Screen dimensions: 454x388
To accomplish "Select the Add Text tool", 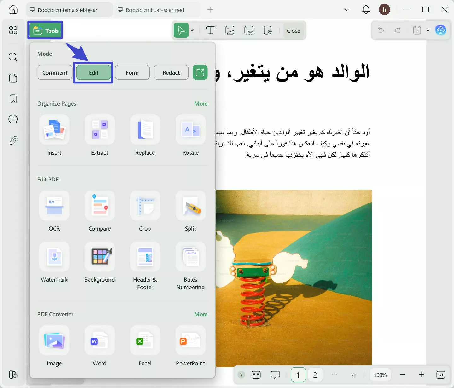I will point(210,30).
